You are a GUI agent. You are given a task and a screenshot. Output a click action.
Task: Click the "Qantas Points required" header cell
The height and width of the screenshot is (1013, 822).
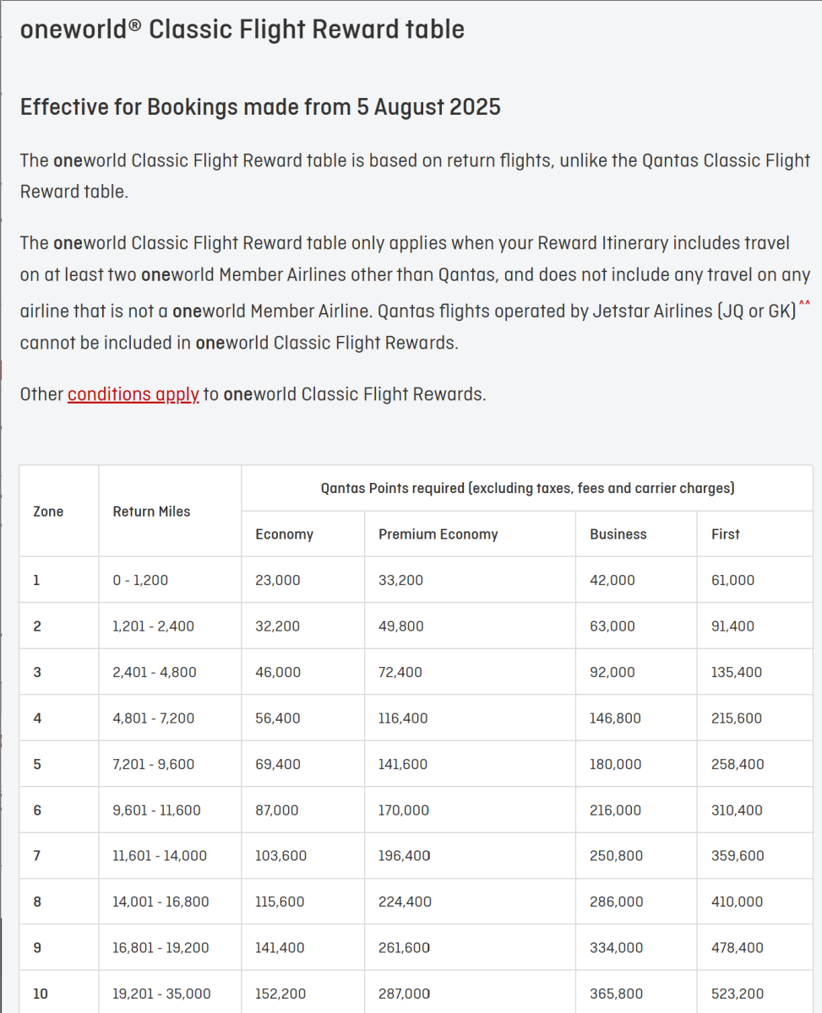coord(527,487)
